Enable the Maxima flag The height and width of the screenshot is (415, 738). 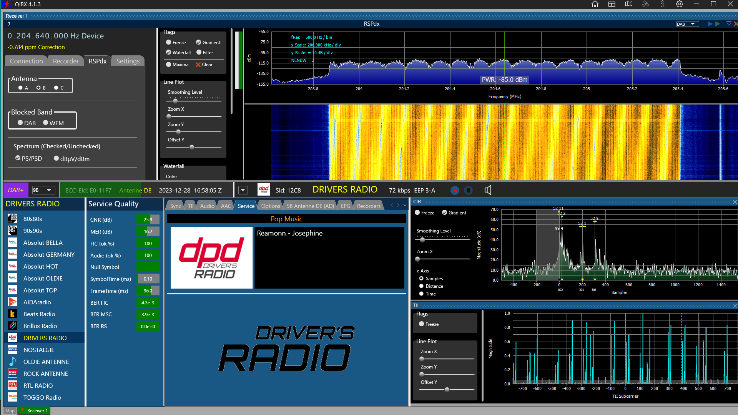168,65
